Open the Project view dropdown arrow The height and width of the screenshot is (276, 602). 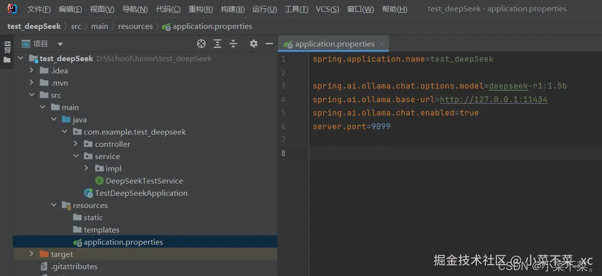pyautogui.click(x=60, y=44)
